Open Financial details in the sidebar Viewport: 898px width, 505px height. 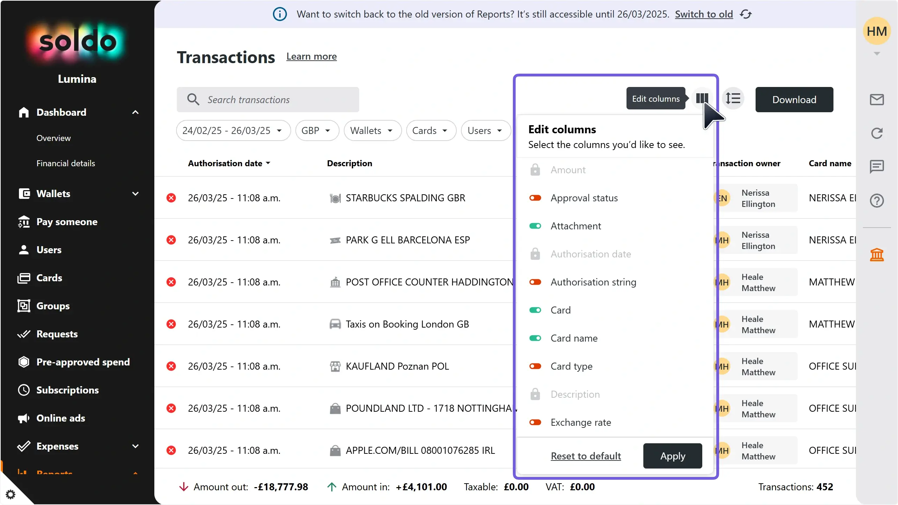[66, 163]
